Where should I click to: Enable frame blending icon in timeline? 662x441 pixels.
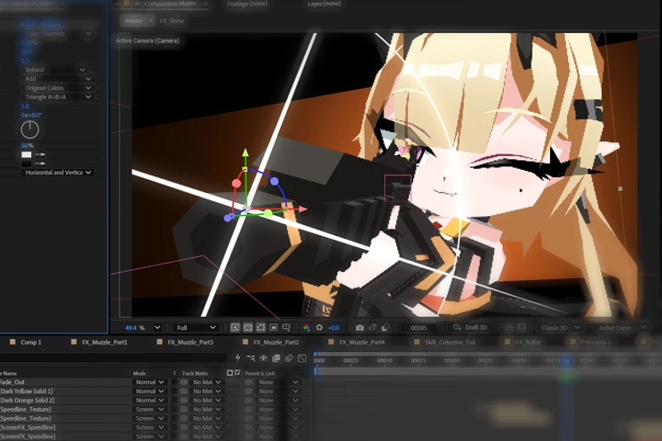[276, 358]
